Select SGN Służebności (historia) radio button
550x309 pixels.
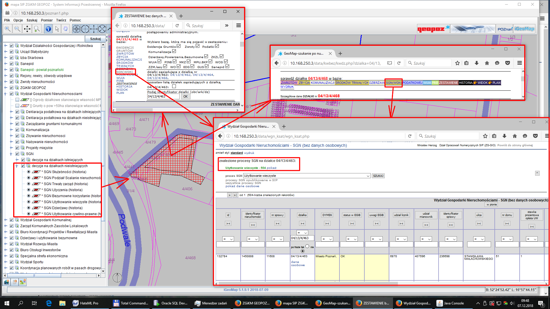pos(29,172)
